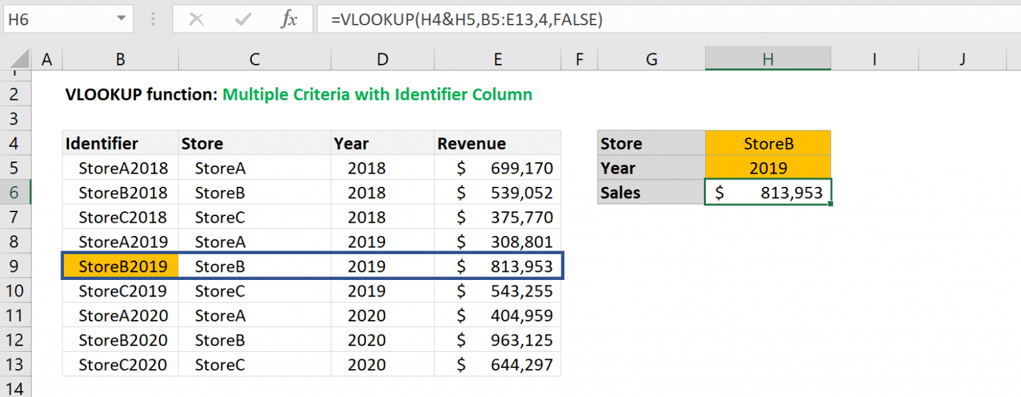Viewport: 1021px width, 397px height.
Task: Select cell H5 containing 2019
Action: [x=768, y=168]
